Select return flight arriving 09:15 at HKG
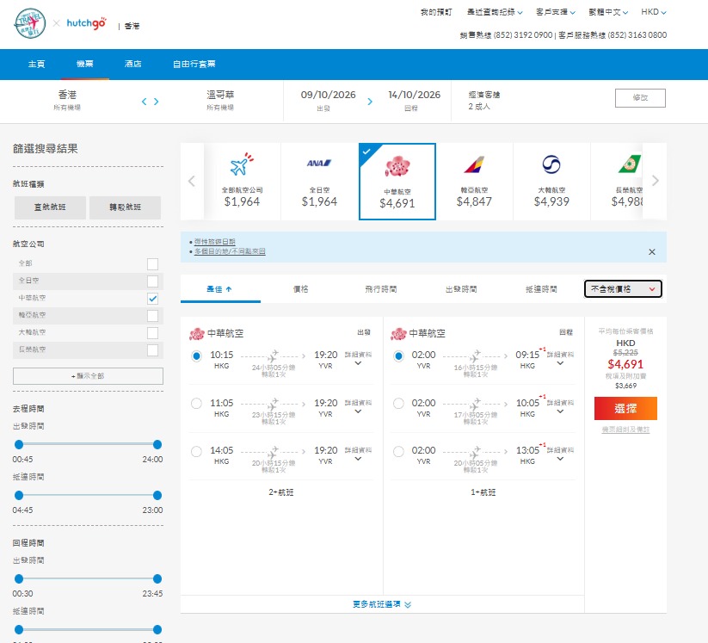708x643 pixels. (x=398, y=356)
